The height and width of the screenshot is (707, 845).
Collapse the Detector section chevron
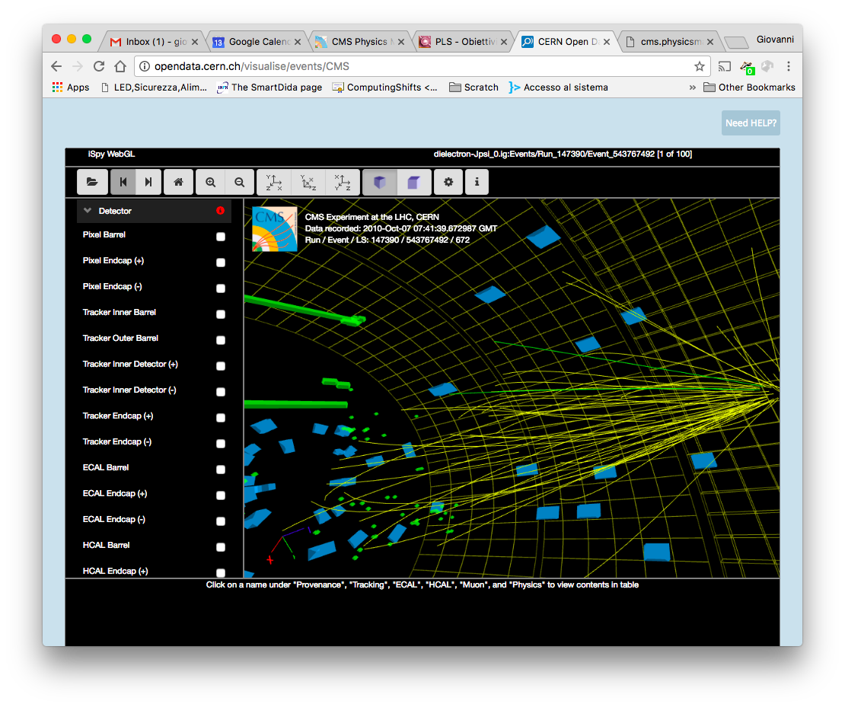click(x=88, y=211)
